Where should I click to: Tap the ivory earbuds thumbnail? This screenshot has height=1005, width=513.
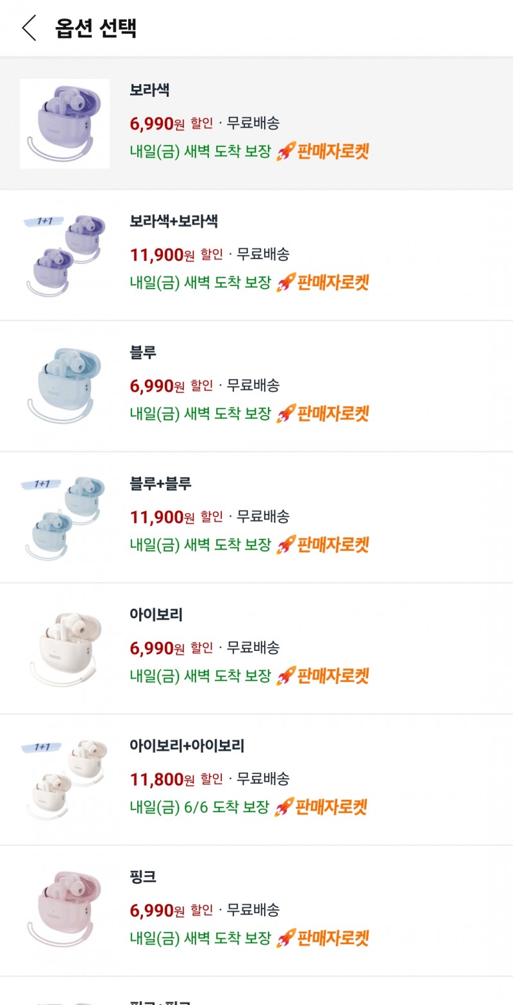[65, 648]
